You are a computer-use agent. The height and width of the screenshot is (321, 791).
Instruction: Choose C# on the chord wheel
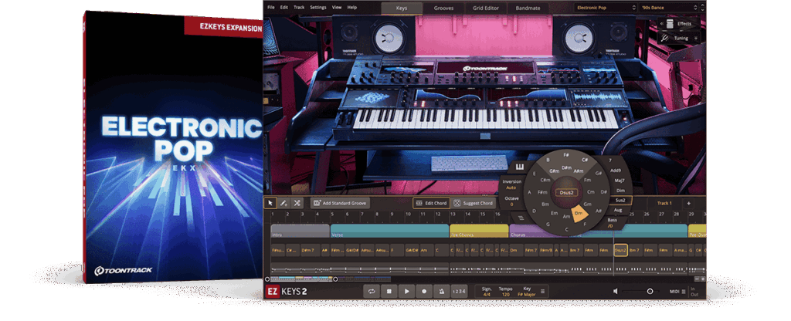click(x=584, y=160)
